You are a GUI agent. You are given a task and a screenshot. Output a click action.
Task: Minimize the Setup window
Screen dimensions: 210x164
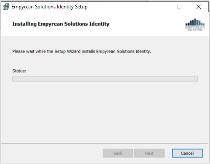(160, 7)
